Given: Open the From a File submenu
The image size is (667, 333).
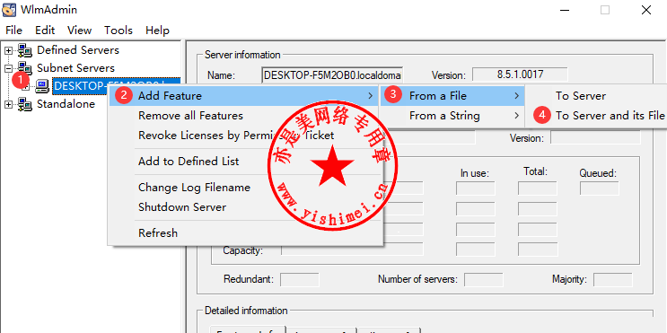Looking at the screenshot, I should tap(452, 96).
